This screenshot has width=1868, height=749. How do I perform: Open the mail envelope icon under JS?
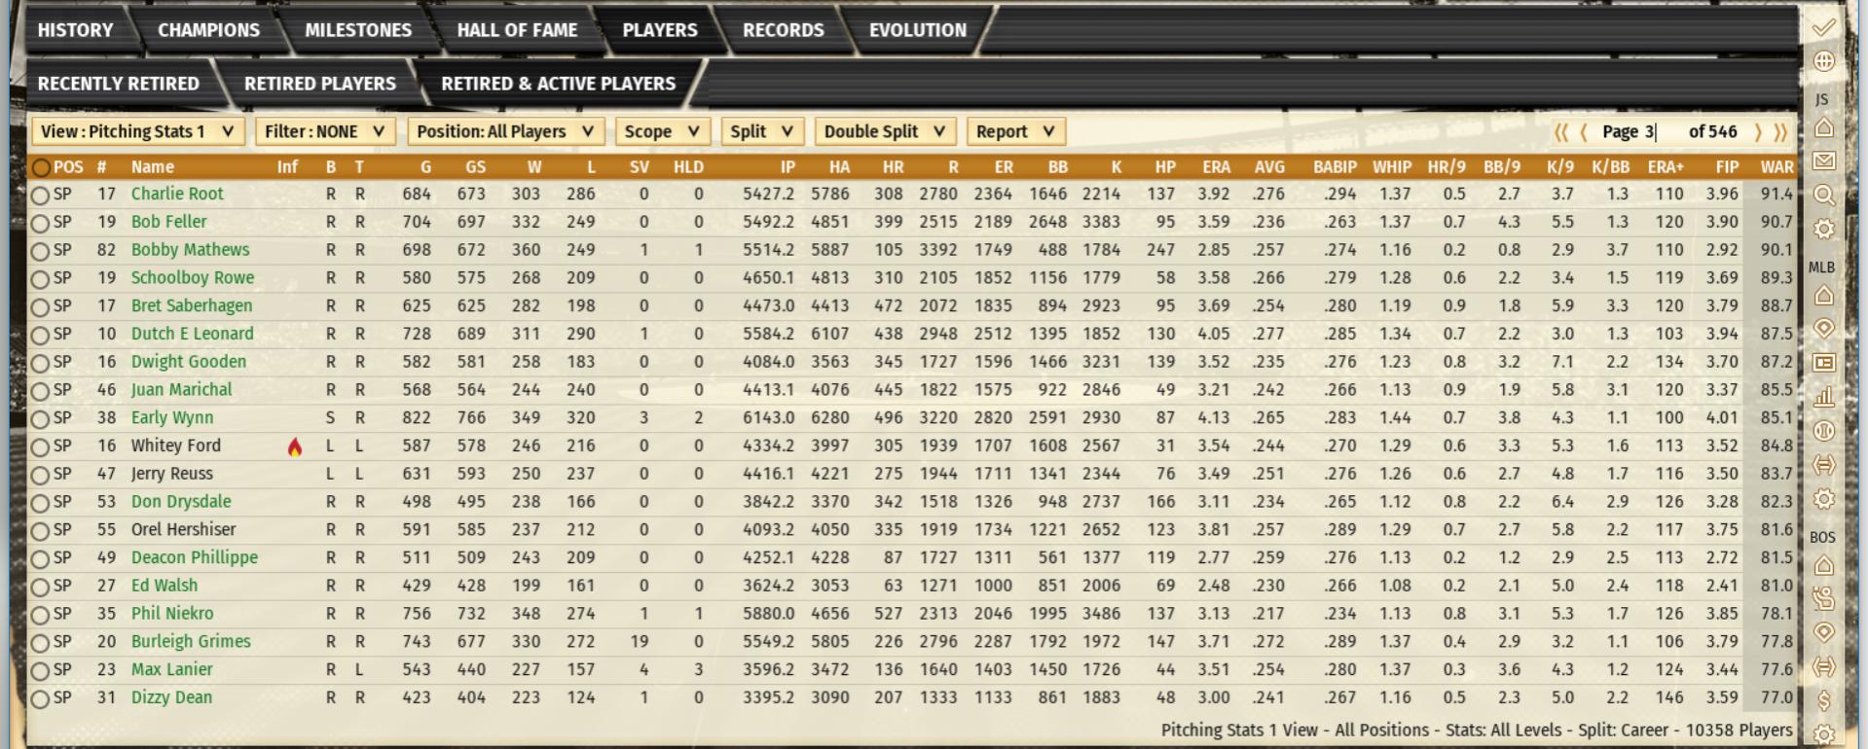coord(1823,160)
